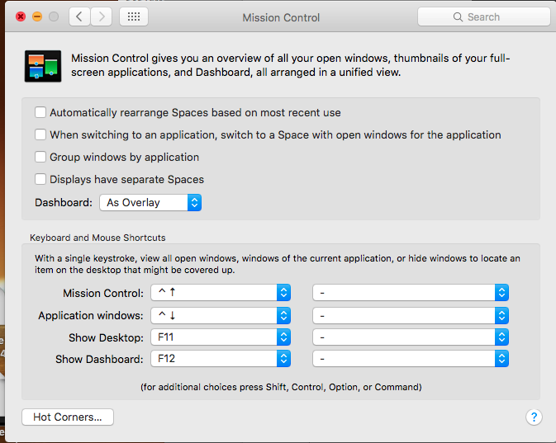
Task: Click the forward navigation arrow
Action: [x=102, y=16]
